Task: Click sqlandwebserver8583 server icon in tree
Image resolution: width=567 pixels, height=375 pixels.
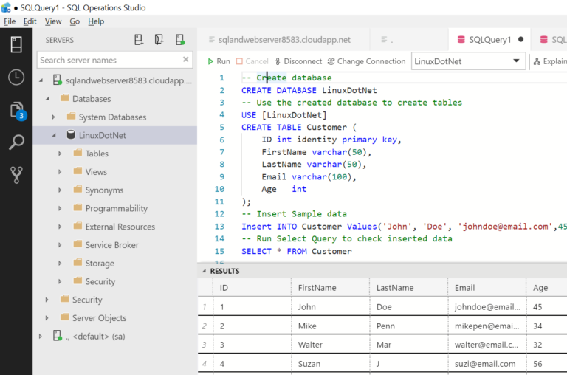Action: pos(57,80)
